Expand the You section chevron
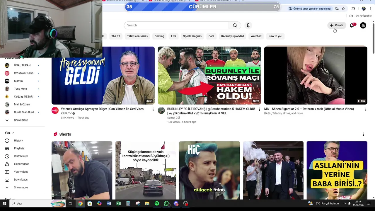 pos(13,133)
